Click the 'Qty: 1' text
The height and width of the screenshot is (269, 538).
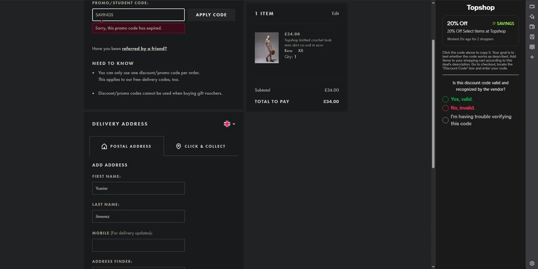point(290,57)
